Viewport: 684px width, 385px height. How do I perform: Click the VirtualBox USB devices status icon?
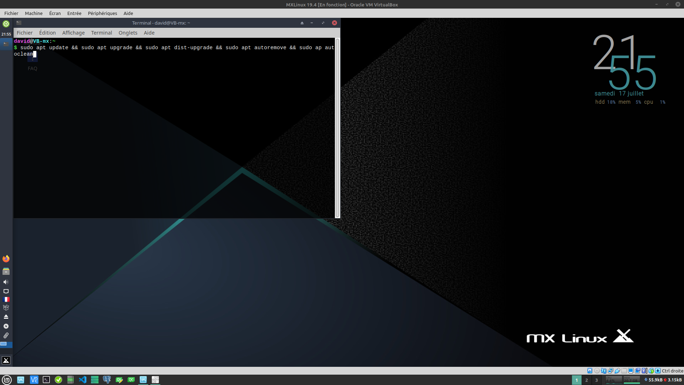(x=617, y=371)
